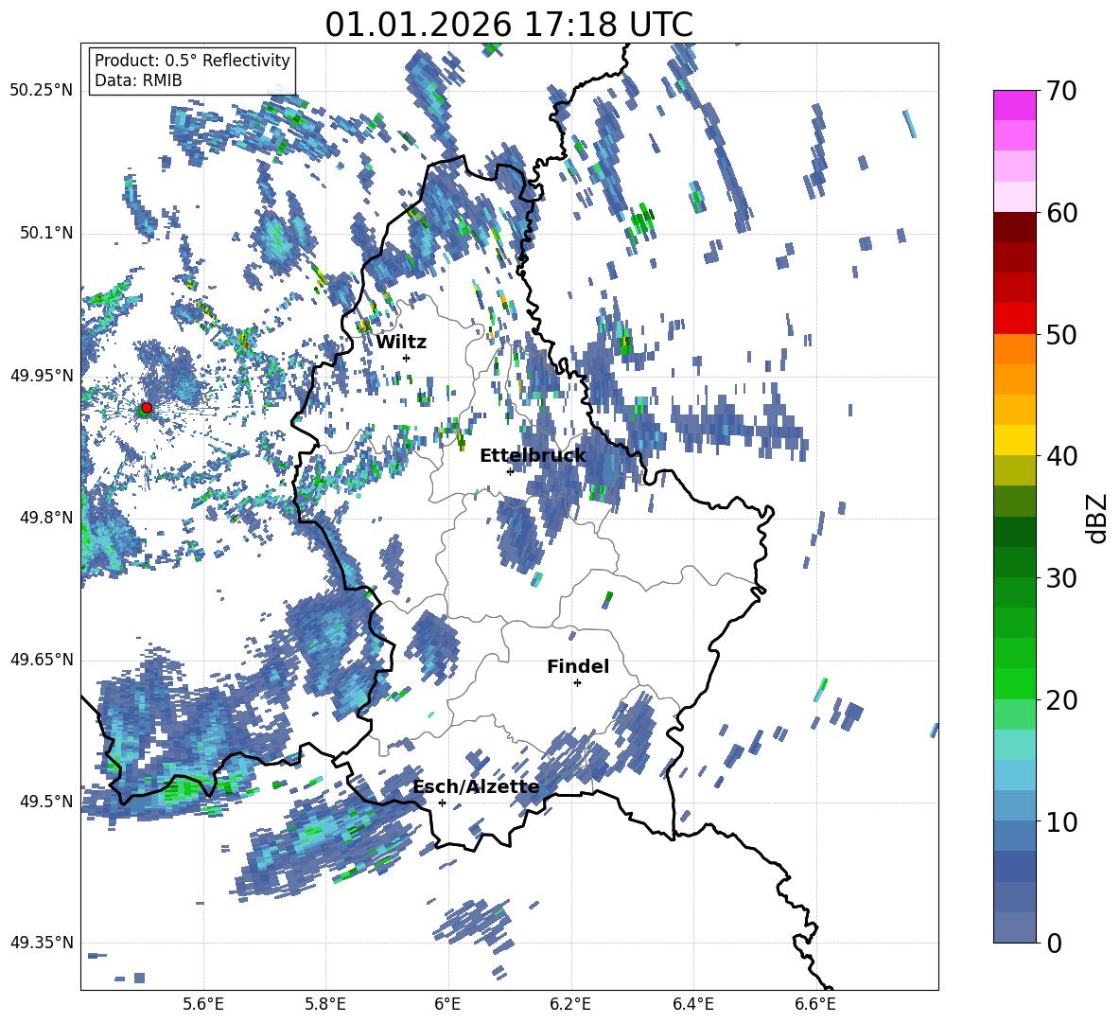Screen dimensions: 1120x1023
Task: Click the title 01.01.2026 17:18 UTC
Action: click(509, 25)
